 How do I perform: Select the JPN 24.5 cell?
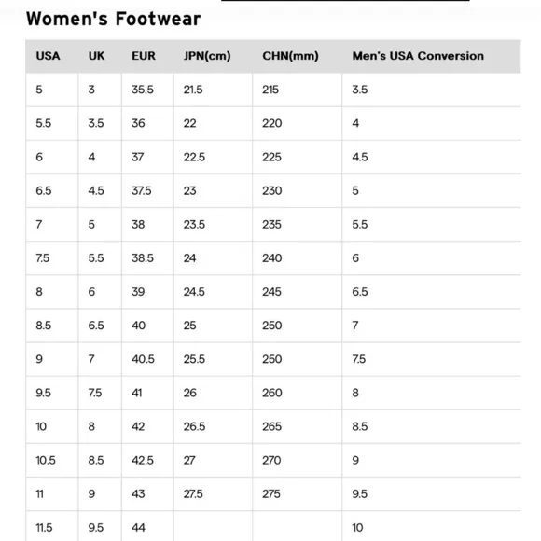[x=213, y=292]
